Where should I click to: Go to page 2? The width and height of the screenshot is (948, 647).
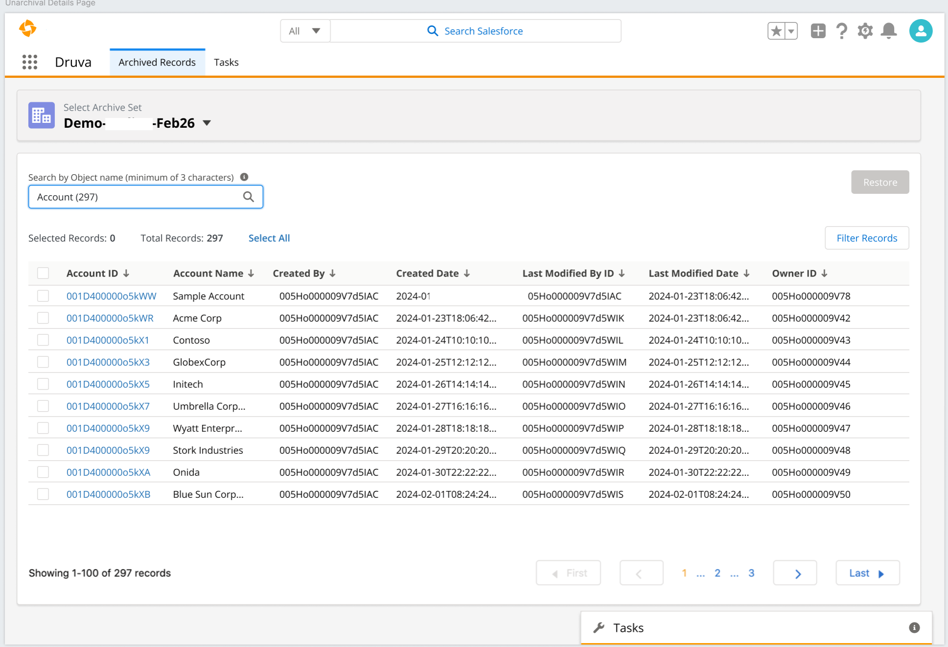717,573
